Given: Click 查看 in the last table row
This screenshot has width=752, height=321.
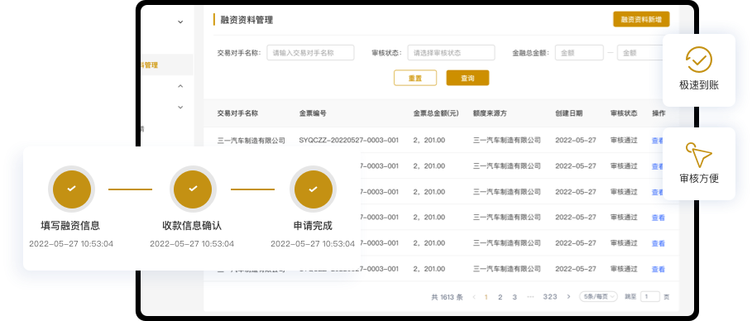Looking at the screenshot, I should point(658,269).
